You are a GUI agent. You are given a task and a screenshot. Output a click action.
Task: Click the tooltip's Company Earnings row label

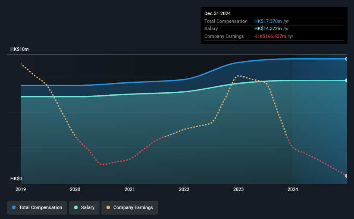point(224,36)
